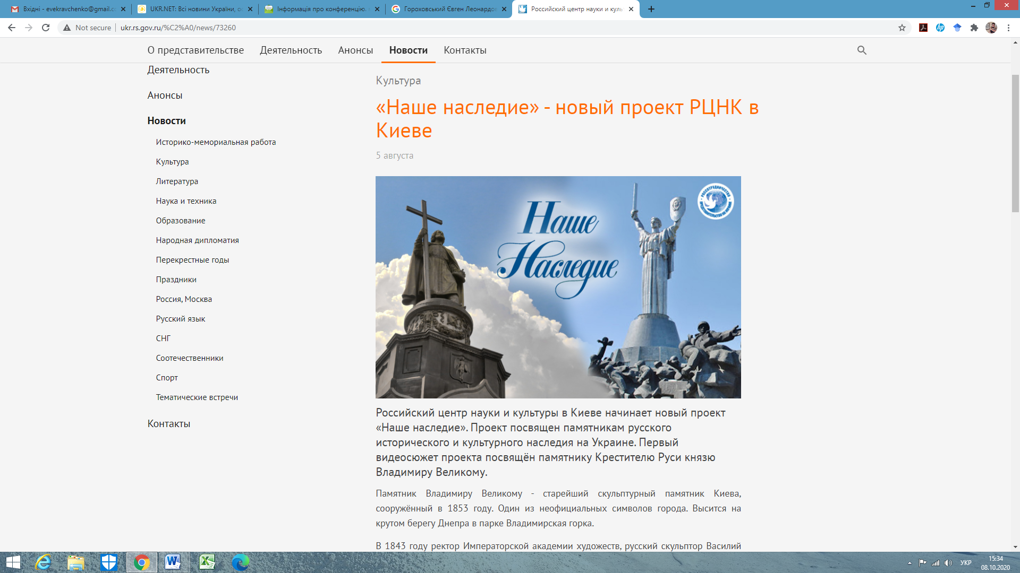Image resolution: width=1020 pixels, height=573 pixels.
Task: Click the page vertical scrollbar thumb
Action: coord(1015,143)
